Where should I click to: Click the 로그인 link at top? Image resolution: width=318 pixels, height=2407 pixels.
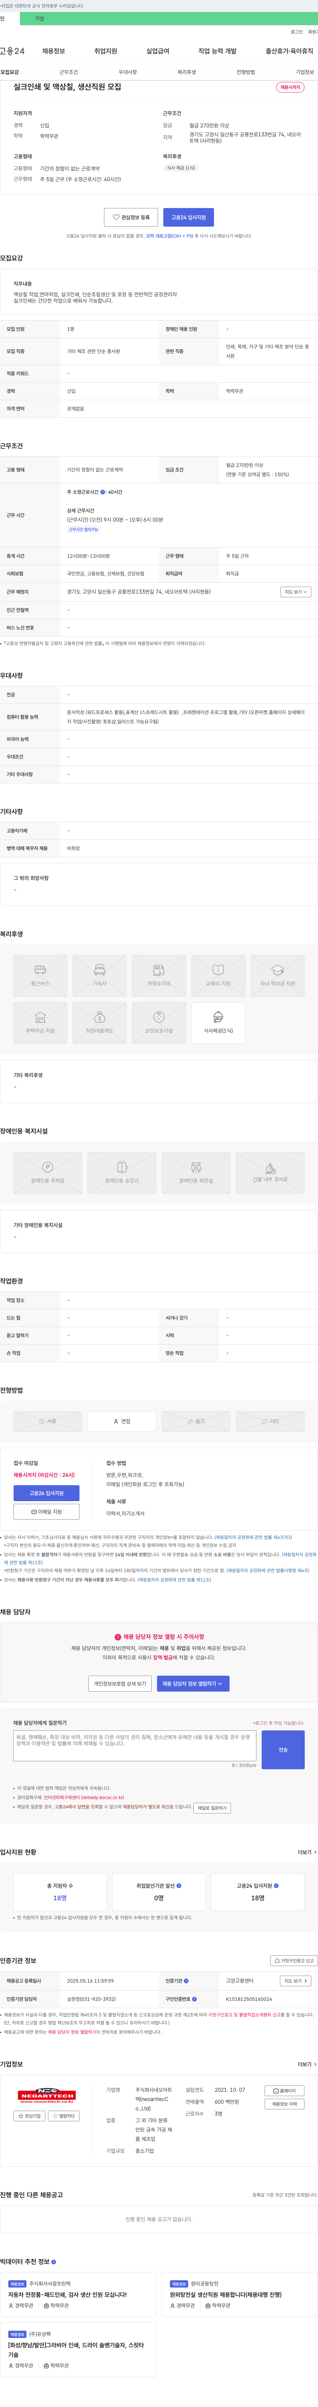[296, 32]
